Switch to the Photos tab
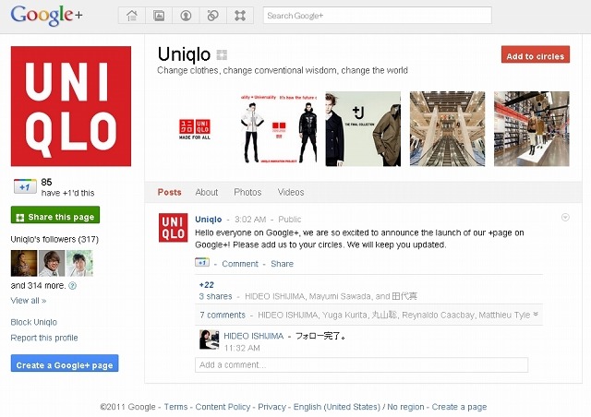Screen dimensions: 591x417 pyautogui.click(x=247, y=192)
